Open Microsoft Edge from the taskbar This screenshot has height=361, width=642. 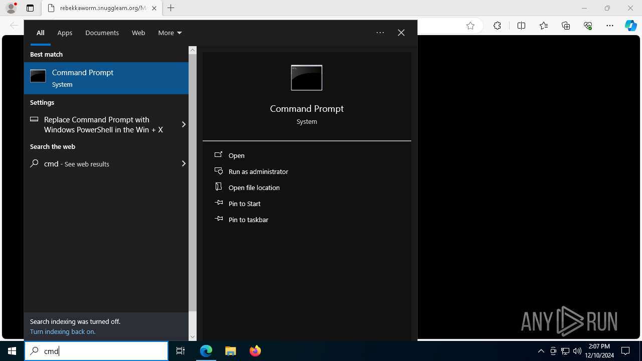[x=206, y=351]
